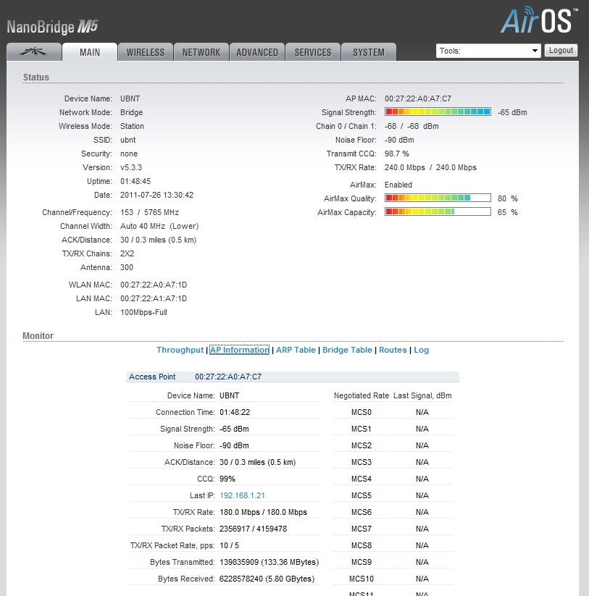Image resolution: width=589 pixels, height=596 pixels.
Task: Click the MCS10 rate entry
Action: (x=362, y=579)
